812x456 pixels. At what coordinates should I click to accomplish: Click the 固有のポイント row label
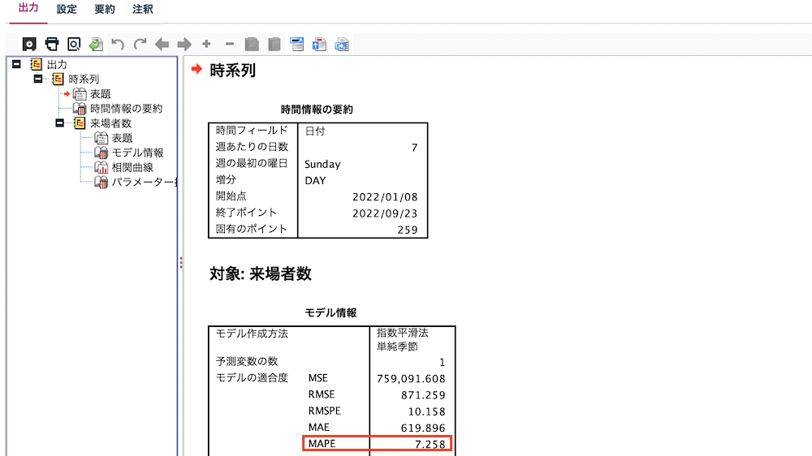252,229
